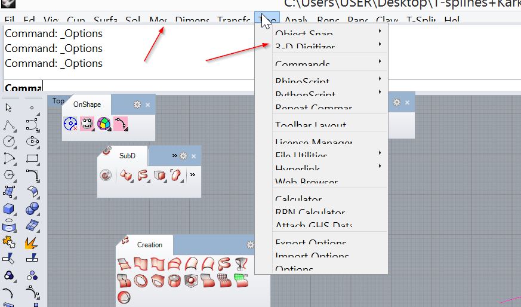Pick the Boolean Union spheres tool
The image size is (521, 307).
coord(32,209)
